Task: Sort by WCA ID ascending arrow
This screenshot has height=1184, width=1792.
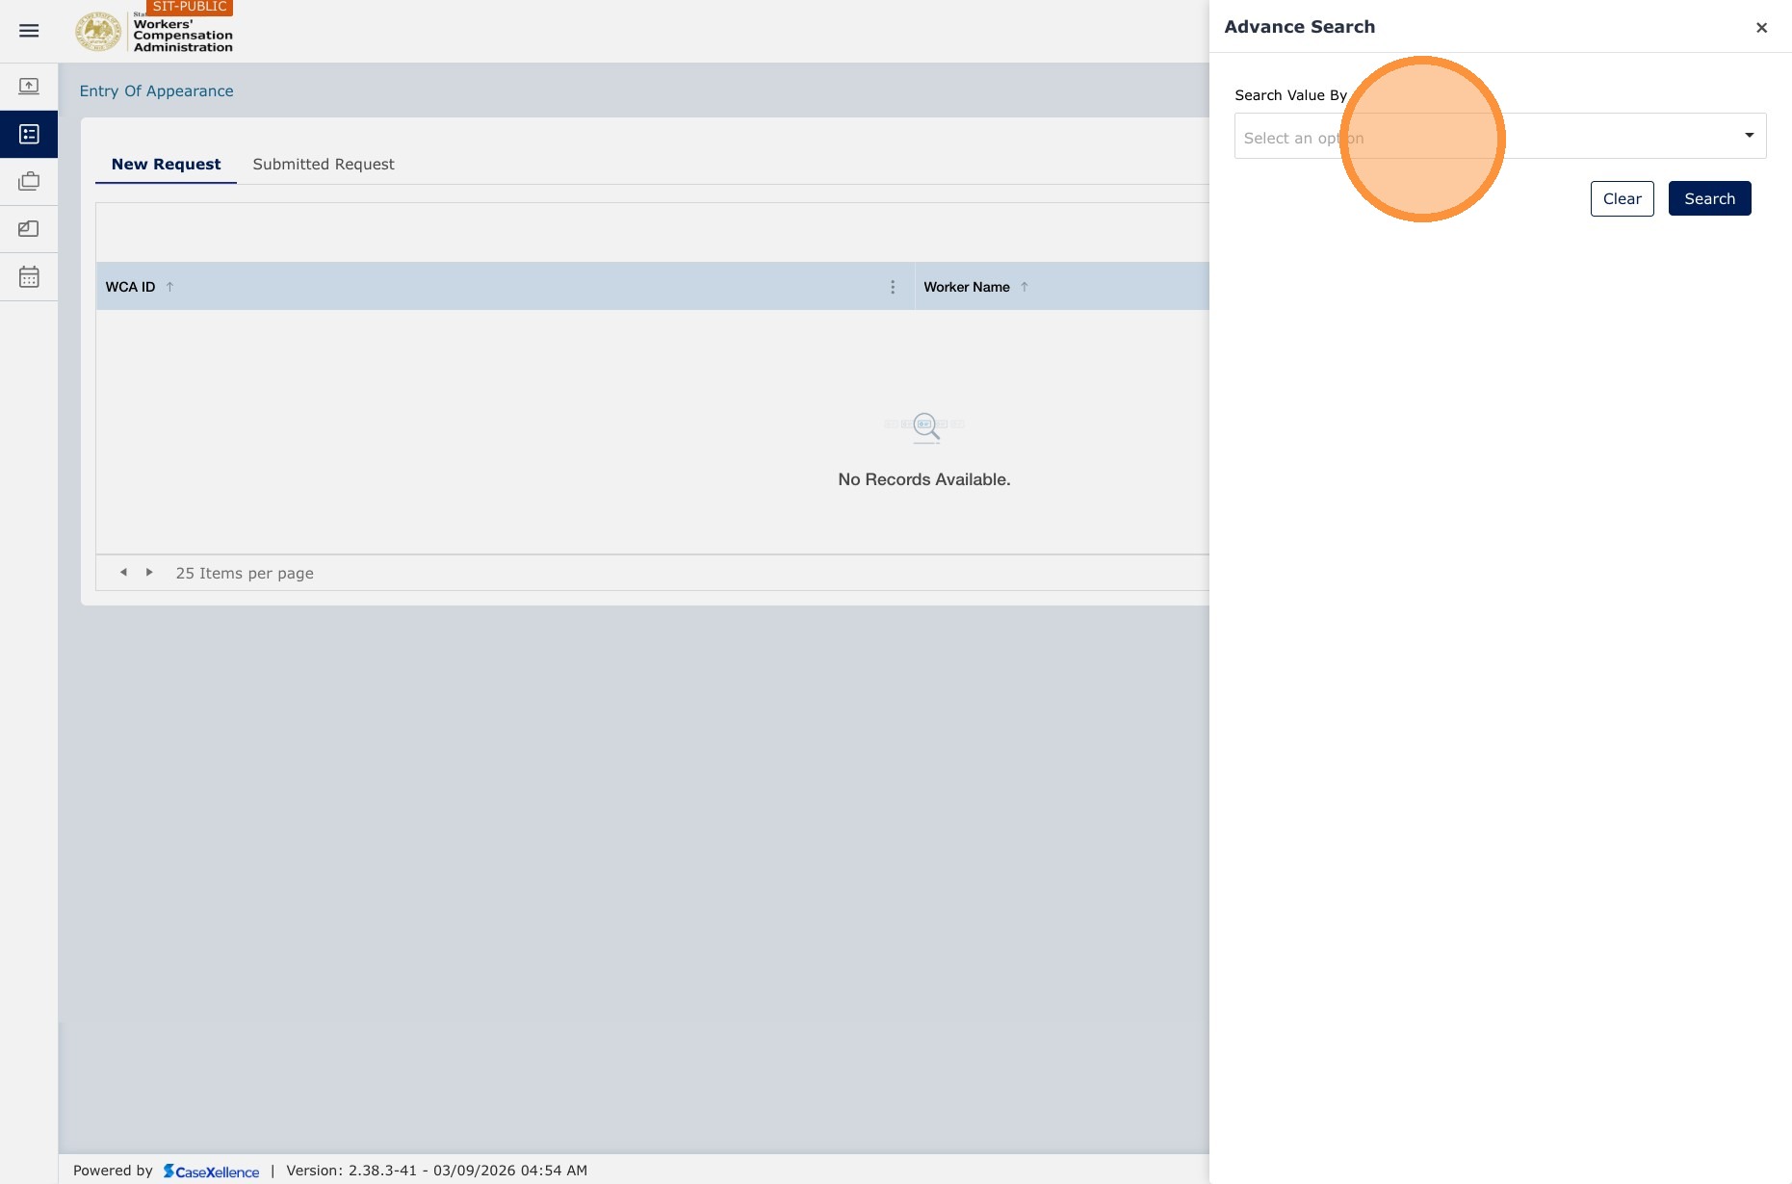Action: tap(169, 287)
